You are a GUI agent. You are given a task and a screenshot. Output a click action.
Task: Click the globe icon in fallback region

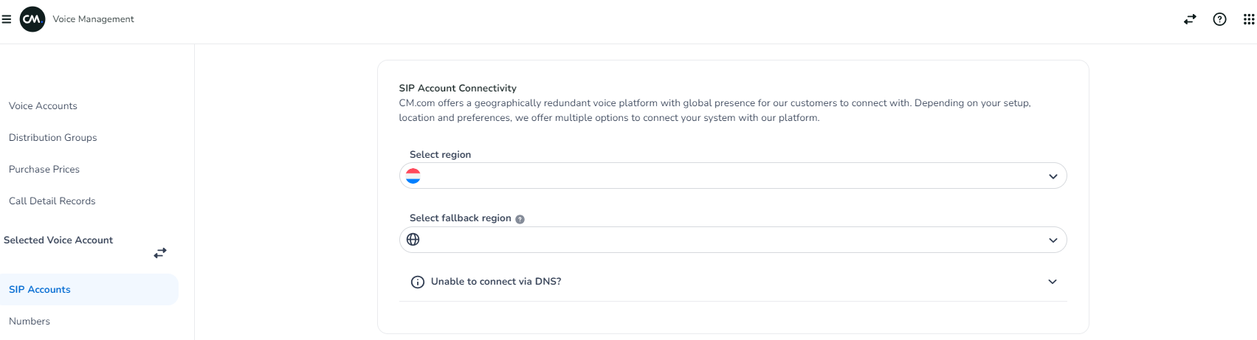pos(413,240)
